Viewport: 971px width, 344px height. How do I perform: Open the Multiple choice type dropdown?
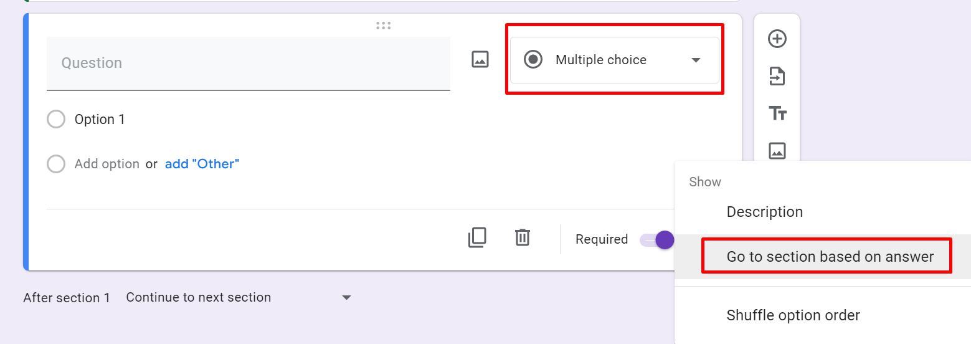614,60
